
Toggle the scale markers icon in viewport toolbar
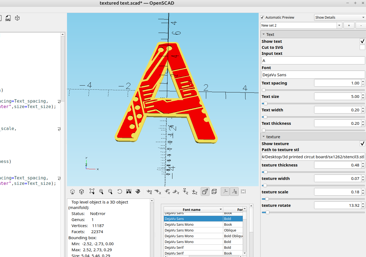pos(234,191)
